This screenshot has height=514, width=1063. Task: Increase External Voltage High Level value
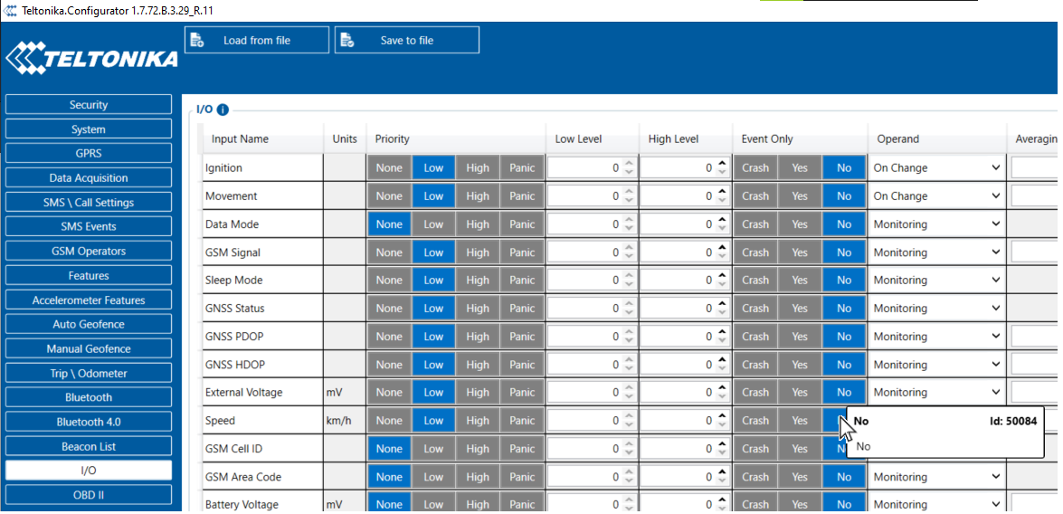(723, 388)
